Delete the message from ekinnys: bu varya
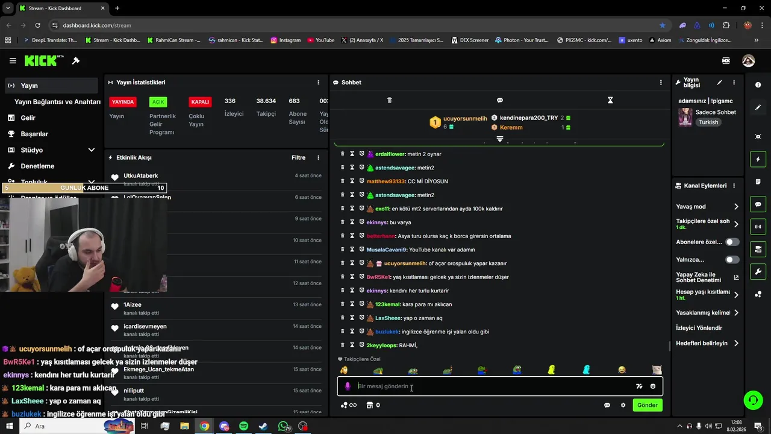The width and height of the screenshot is (771, 434). click(x=343, y=222)
